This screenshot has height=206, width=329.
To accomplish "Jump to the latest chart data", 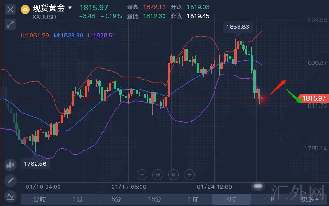I will point(174,174).
